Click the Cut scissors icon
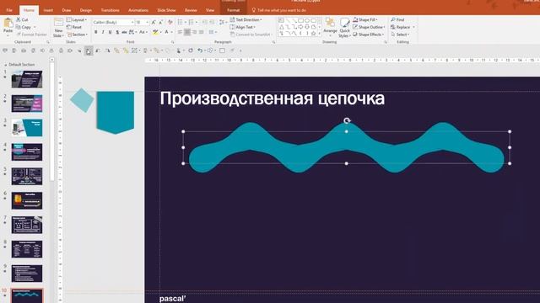This screenshot has height=303, width=540. click(19, 19)
